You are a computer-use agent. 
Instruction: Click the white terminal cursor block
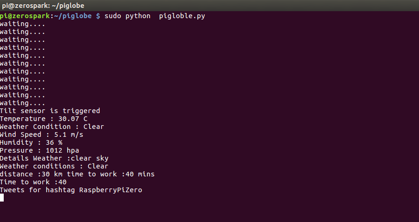(x=2, y=198)
